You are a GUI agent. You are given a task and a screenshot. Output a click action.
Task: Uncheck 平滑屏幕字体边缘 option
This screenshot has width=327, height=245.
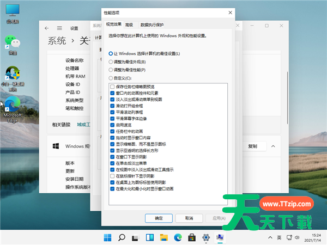click(x=112, y=118)
